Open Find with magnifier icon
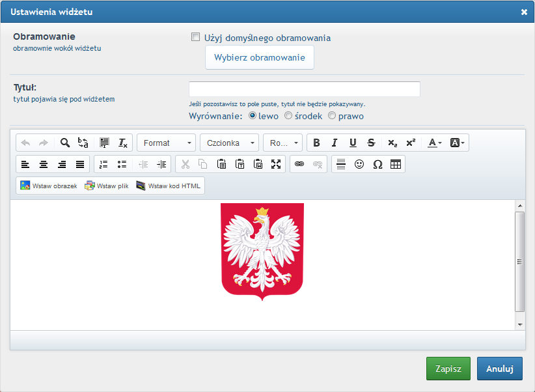The image size is (535, 392). (x=65, y=143)
